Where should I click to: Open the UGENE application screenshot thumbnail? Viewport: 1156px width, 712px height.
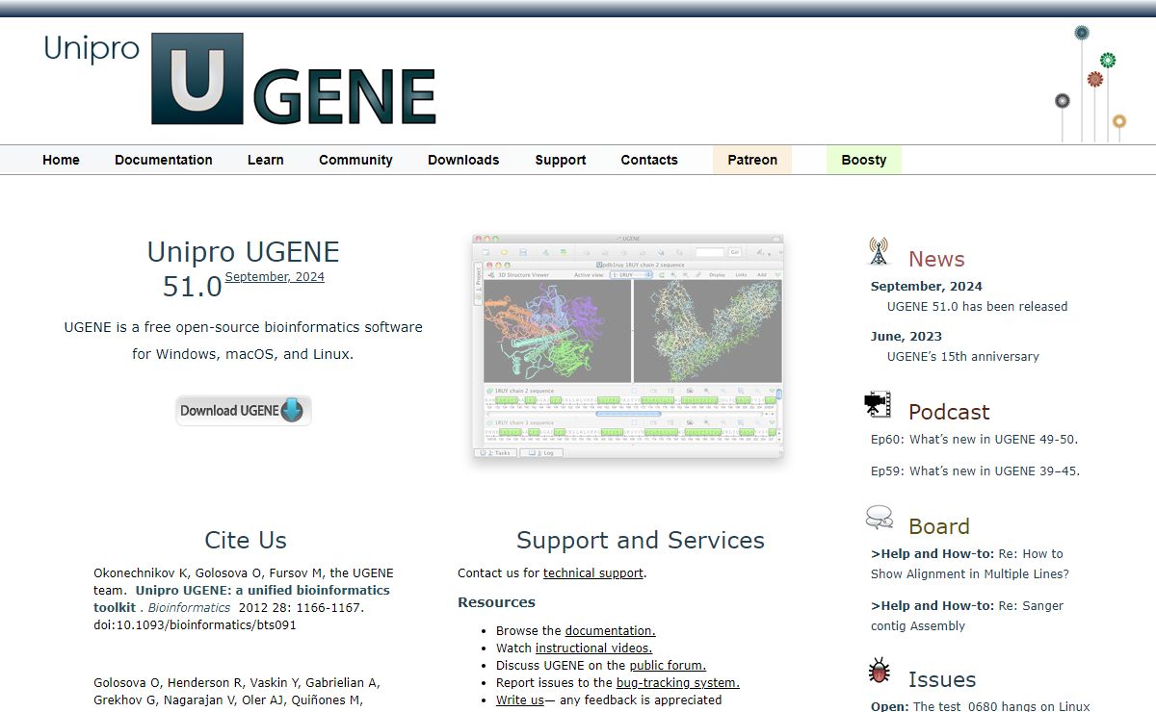[628, 346]
